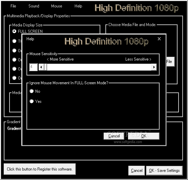Open the Mouse menu
188x180 pixels.
click(57, 6)
